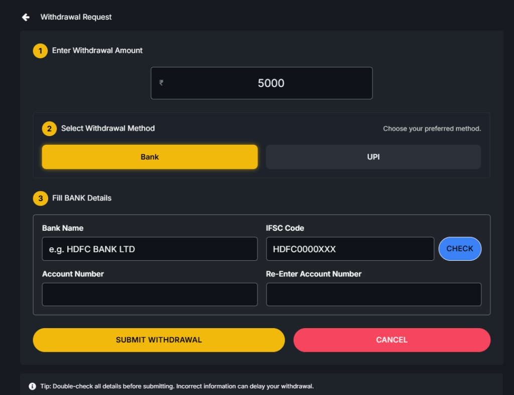
Task: Click the step 3 number badge
Action: pos(40,199)
